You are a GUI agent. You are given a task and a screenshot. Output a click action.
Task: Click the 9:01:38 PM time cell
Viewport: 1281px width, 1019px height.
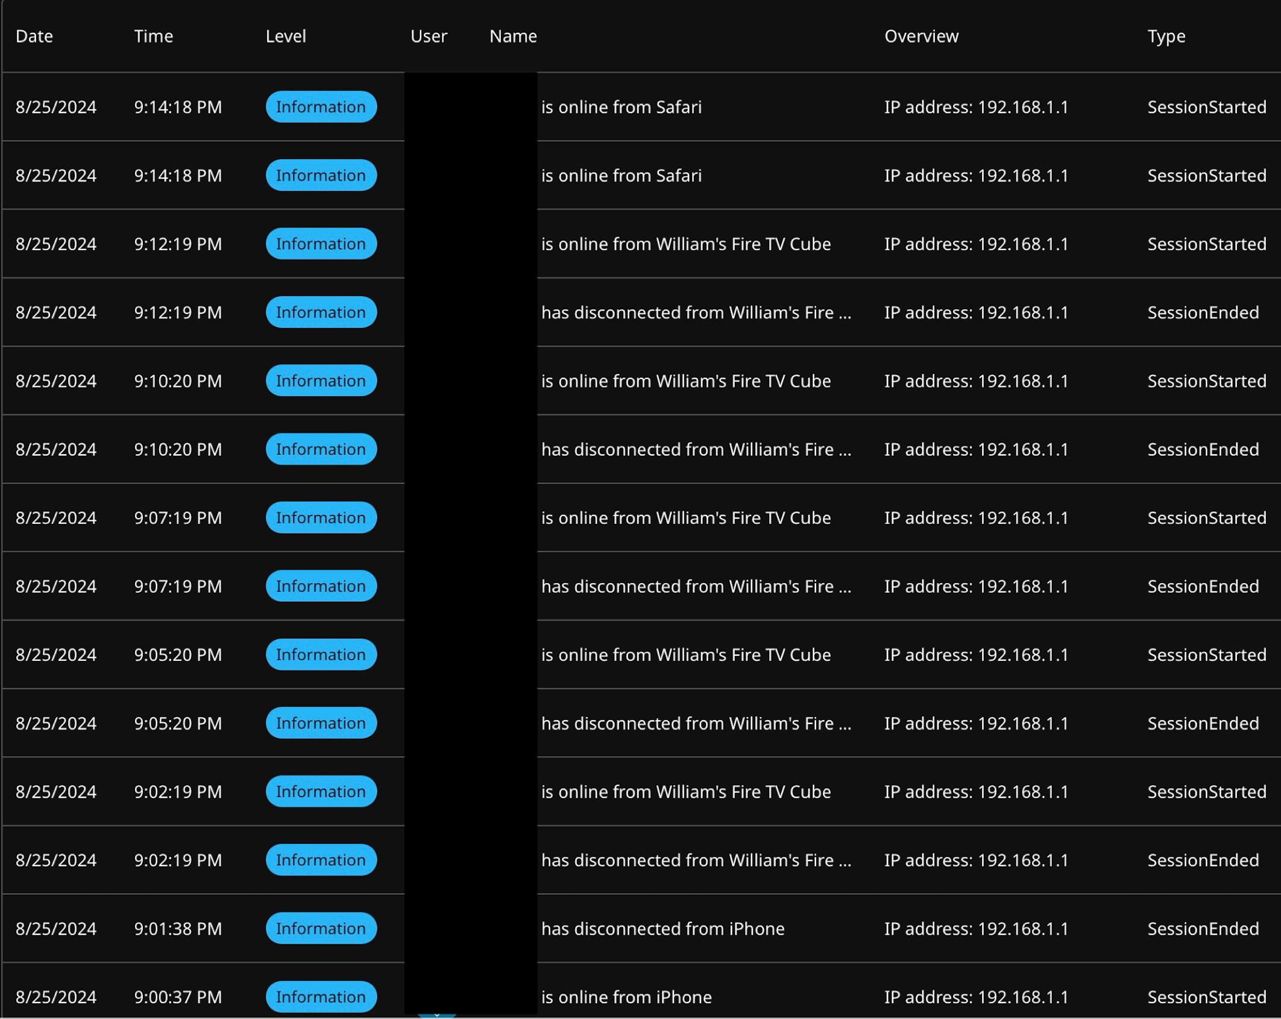pyautogui.click(x=178, y=929)
